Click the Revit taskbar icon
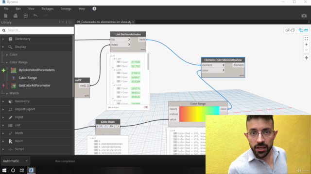 [x=31, y=170]
